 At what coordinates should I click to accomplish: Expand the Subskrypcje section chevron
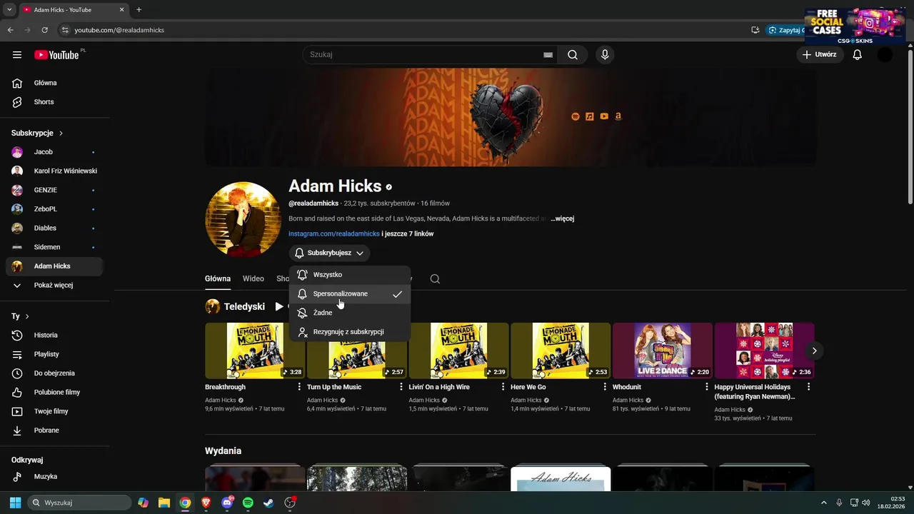61,133
